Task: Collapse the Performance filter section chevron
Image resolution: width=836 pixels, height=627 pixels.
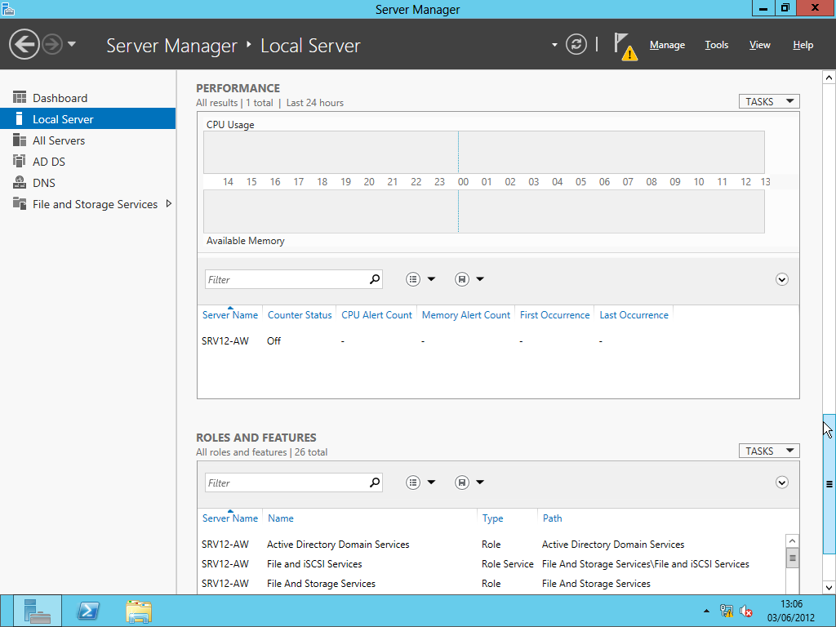Action: point(781,279)
